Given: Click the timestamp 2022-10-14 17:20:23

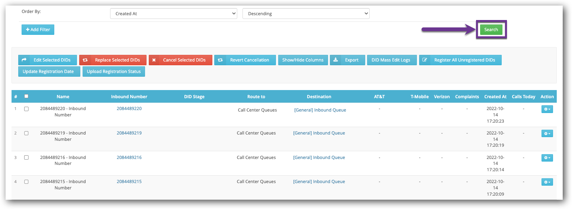Looking at the screenshot, I should point(495,115).
